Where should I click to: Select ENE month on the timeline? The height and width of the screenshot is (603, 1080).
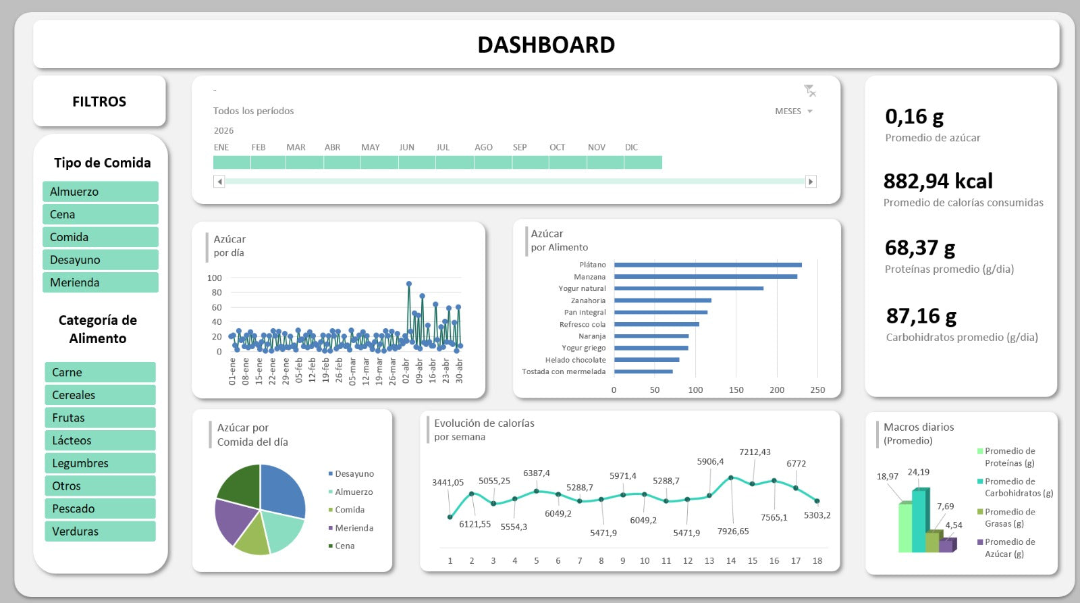point(232,163)
